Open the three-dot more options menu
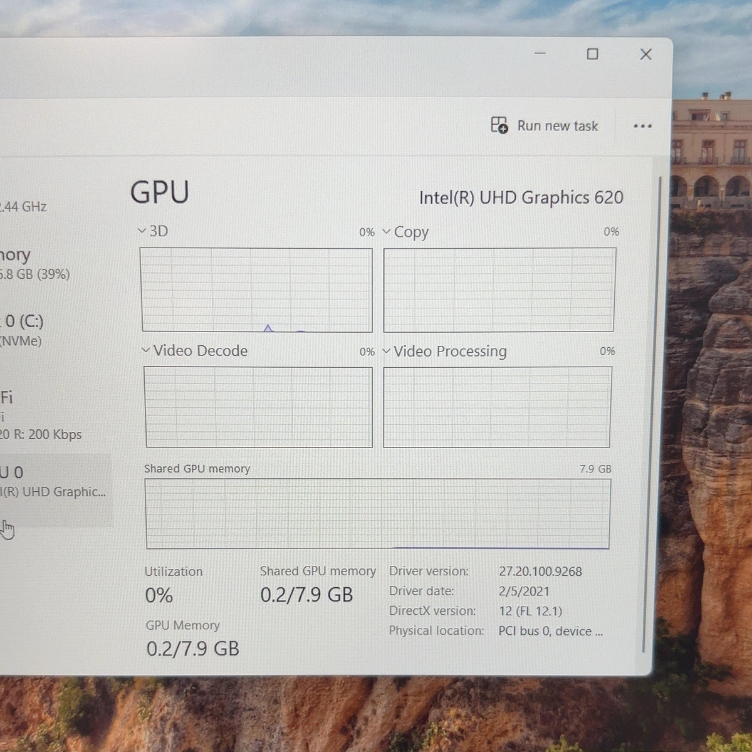The image size is (752, 752). 642,126
